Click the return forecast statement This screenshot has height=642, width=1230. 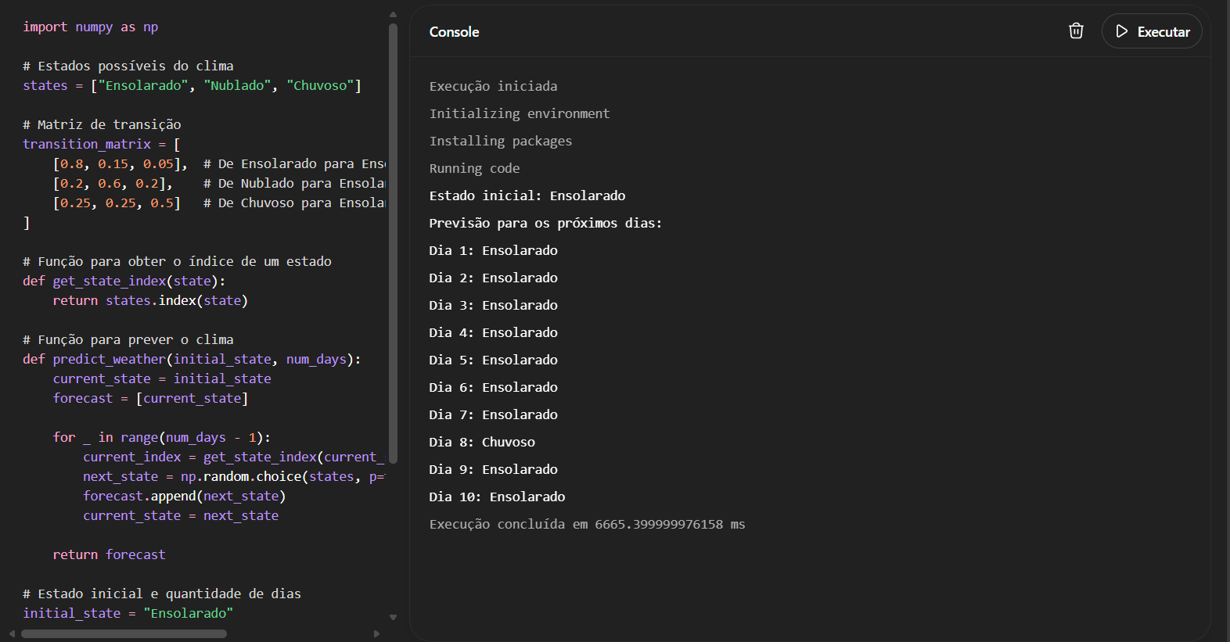[109, 555]
